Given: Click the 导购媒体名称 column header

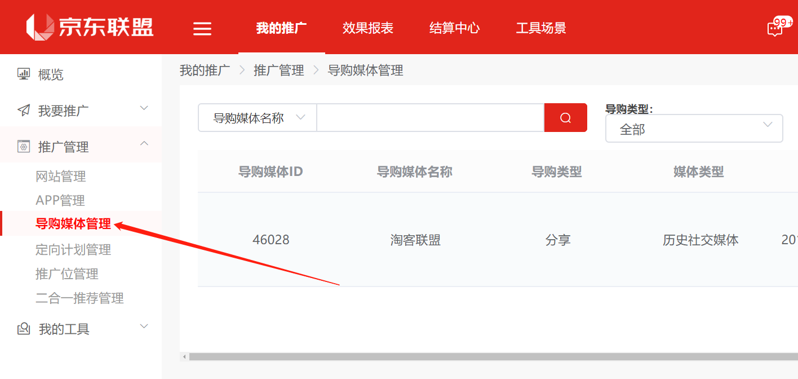Looking at the screenshot, I should click(415, 171).
